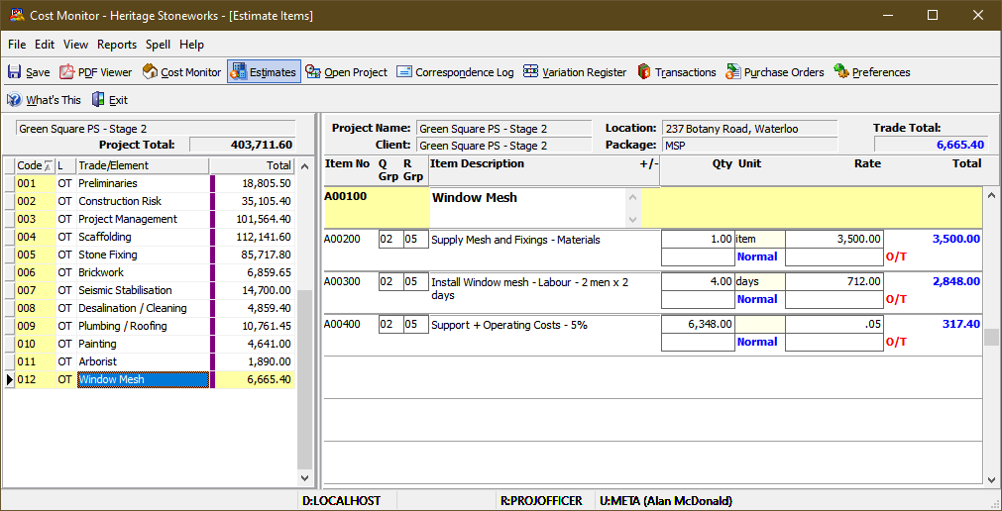This screenshot has width=1002, height=511.
Task: Open the Help menu
Action: [x=191, y=45]
